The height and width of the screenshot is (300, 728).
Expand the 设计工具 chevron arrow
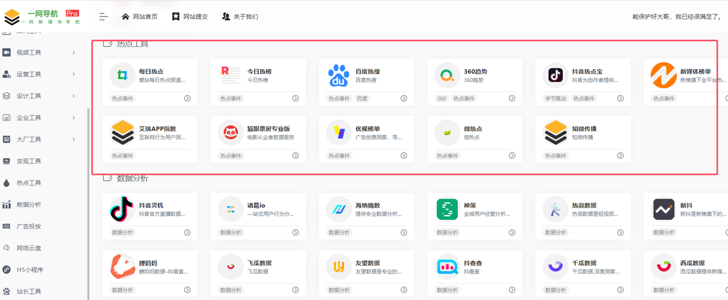pos(74,96)
